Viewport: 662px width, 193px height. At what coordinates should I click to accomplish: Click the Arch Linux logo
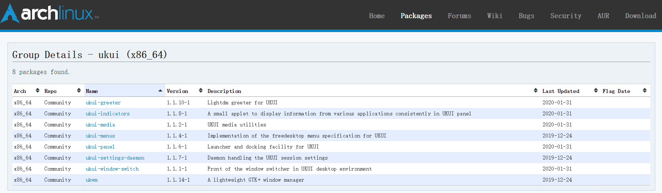tap(50, 14)
